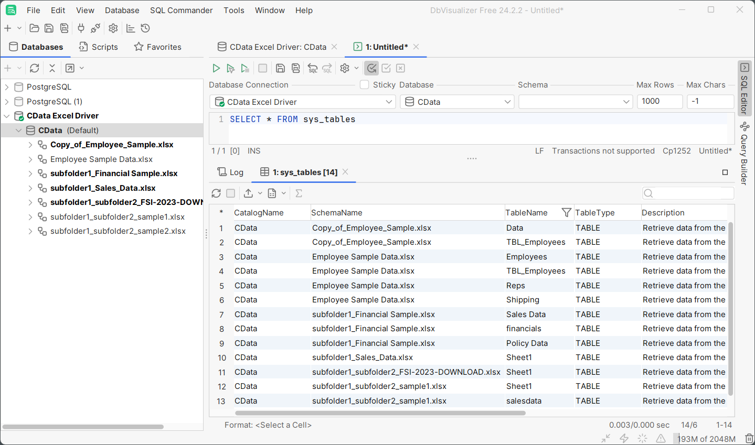Run the SQL with the Execute play button
Screen dimensions: 755x445
click(x=216, y=68)
